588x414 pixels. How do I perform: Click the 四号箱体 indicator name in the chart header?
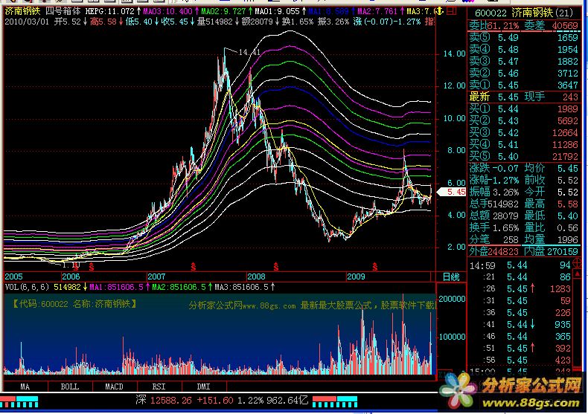(63, 11)
